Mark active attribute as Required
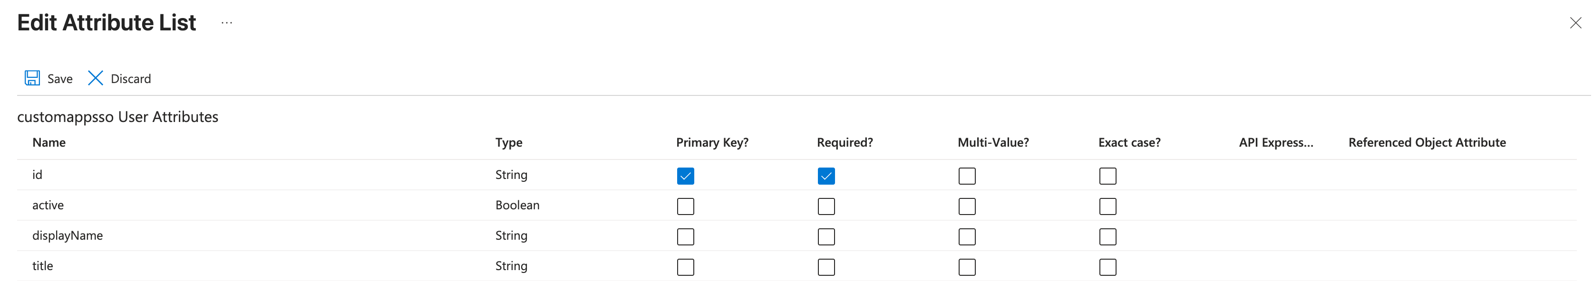This screenshot has height=281, width=1593. tap(826, 206)
